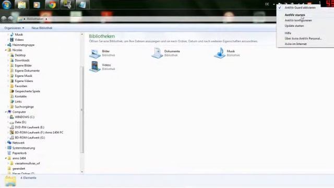Click Bibliotheken in the address bar

[35, 19]
